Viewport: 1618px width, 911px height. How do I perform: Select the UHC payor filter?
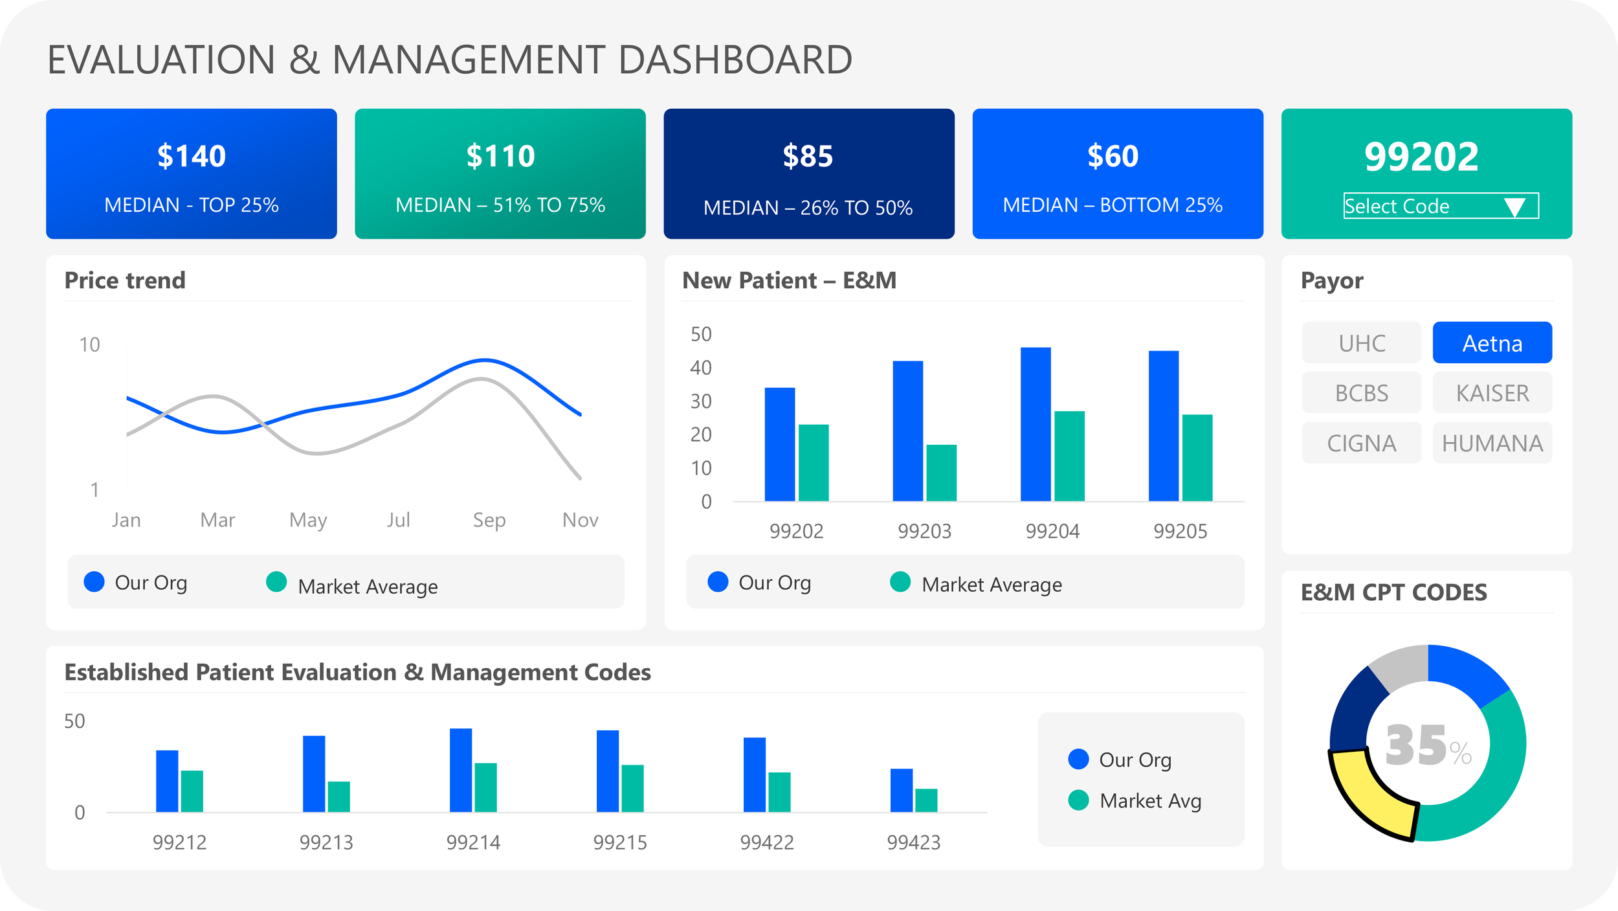point(1362,343)
